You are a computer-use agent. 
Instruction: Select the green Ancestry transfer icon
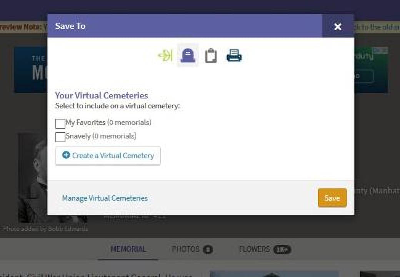click(x=165, y=55)
